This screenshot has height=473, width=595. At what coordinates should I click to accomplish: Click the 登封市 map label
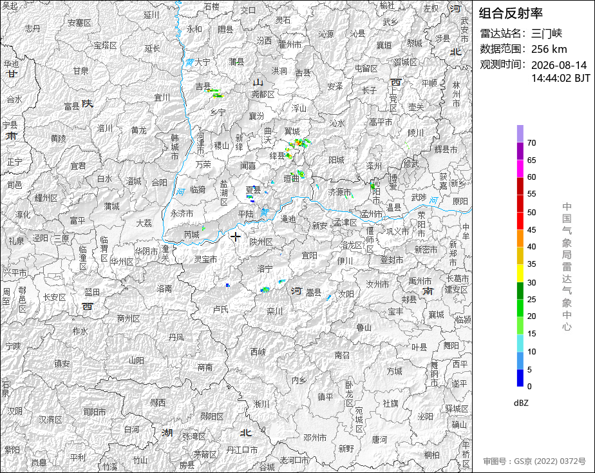pyautogui.click(x=392, y=260)
